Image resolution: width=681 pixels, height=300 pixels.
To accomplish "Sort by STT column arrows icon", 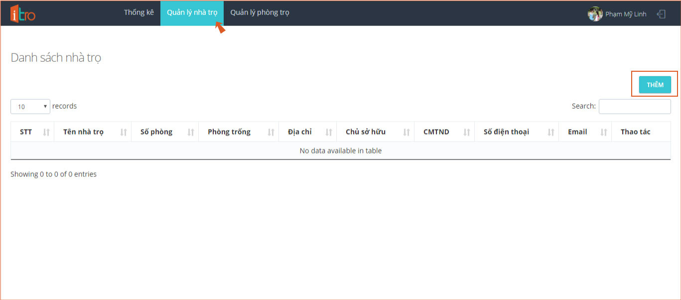I will pyautogui.click(x=46, y=132).
